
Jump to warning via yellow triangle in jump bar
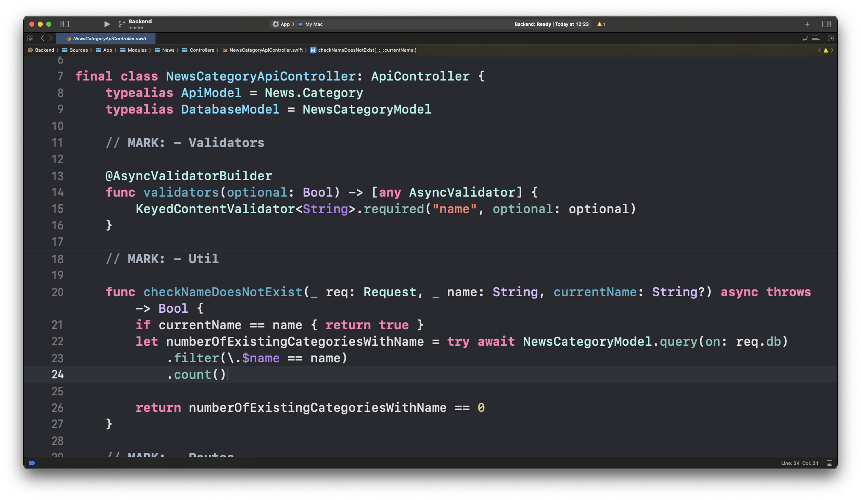pos(825,50)
